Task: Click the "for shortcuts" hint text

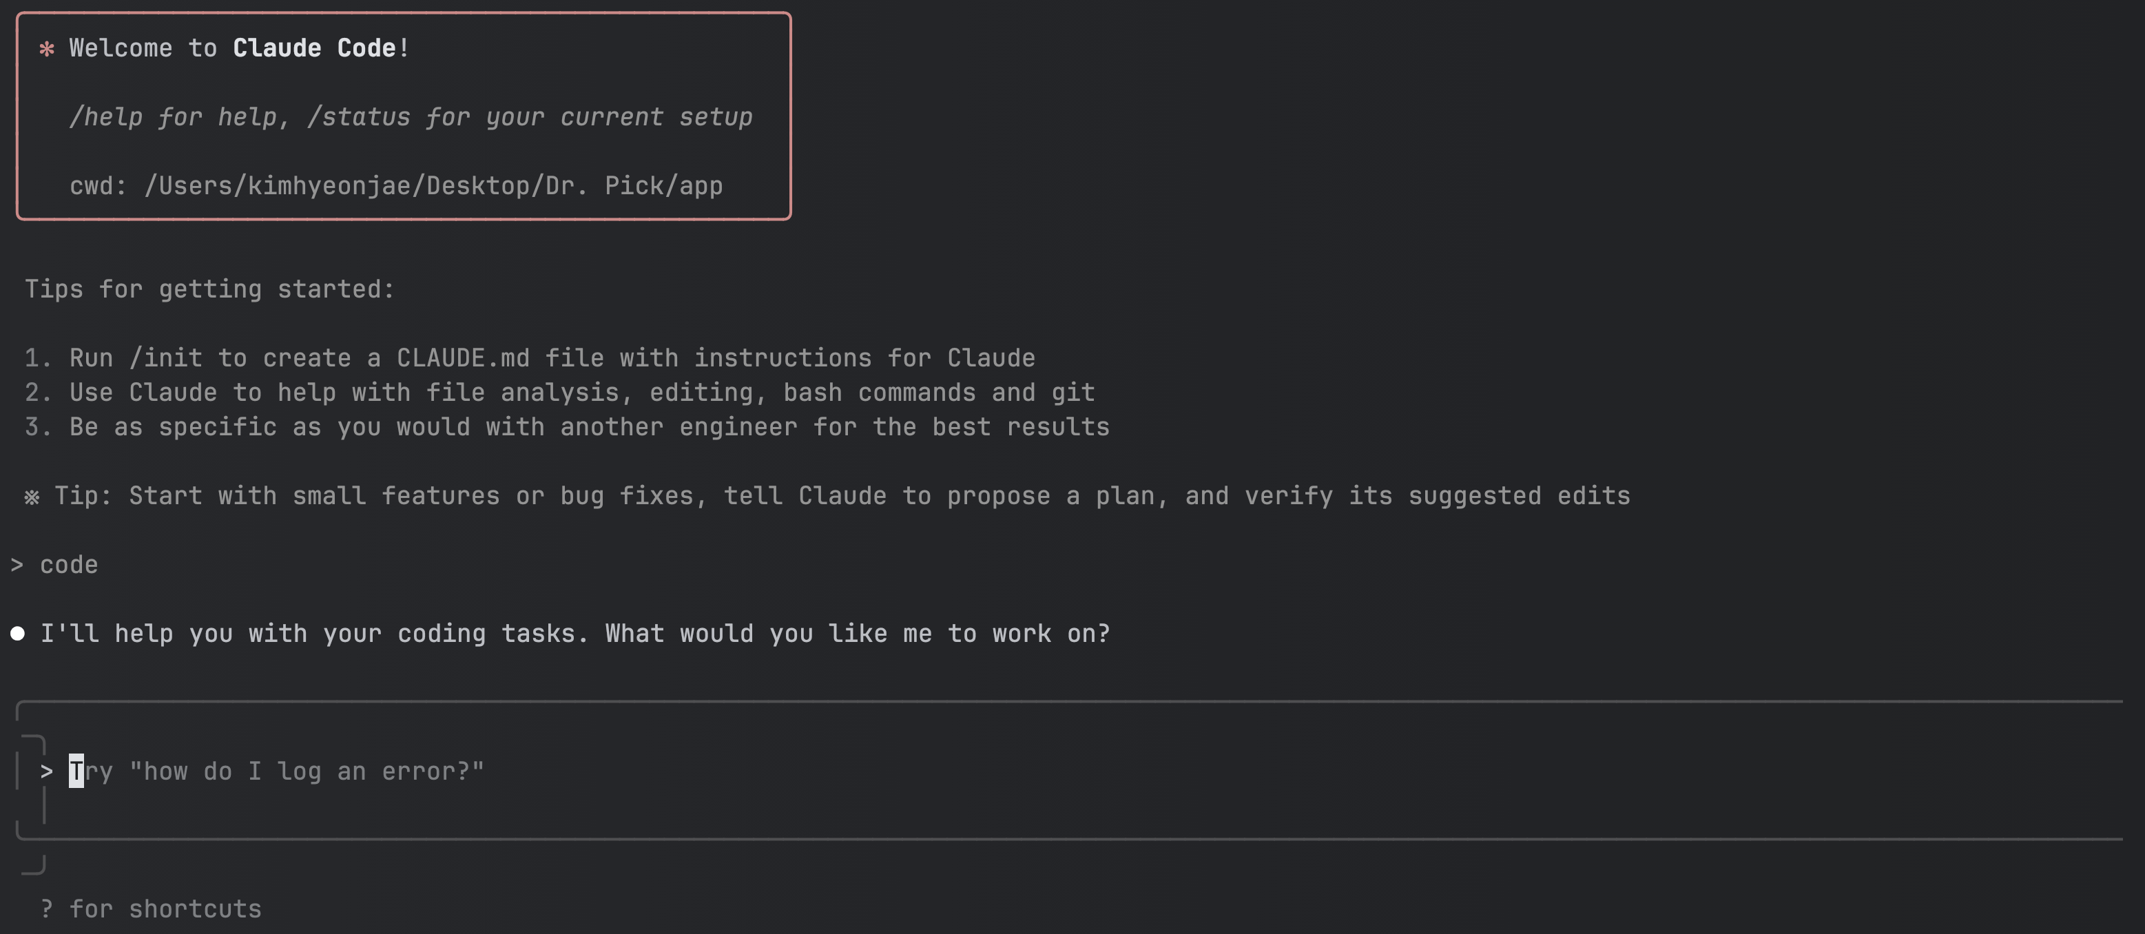Action: (165, 909)
